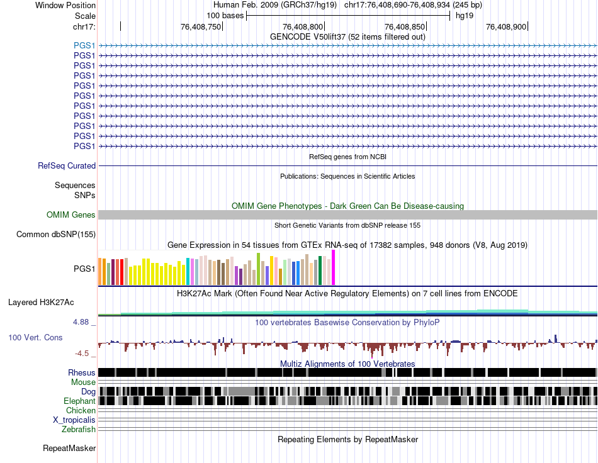Click the Zebrafish species label
598x463 pixels.
coord(79,430)
